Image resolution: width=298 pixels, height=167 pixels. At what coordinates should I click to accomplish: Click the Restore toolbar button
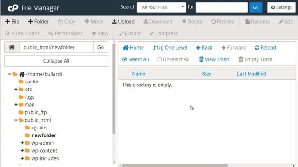point(223,22)
